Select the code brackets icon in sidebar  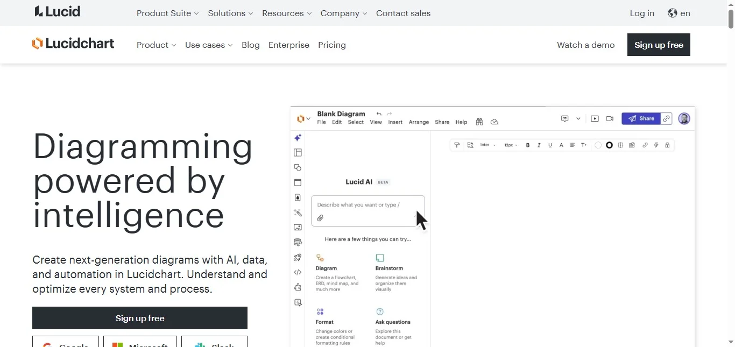coord(298,273)
